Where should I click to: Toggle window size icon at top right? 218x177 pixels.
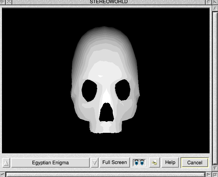click(215, 2)
